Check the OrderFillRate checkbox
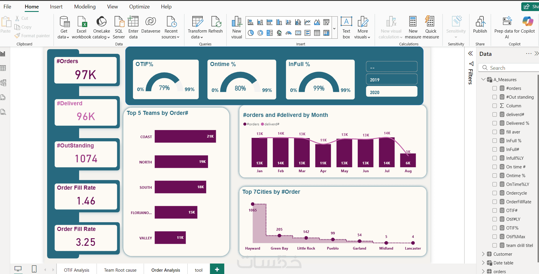 pyautogui.click(x=494, y=202)
